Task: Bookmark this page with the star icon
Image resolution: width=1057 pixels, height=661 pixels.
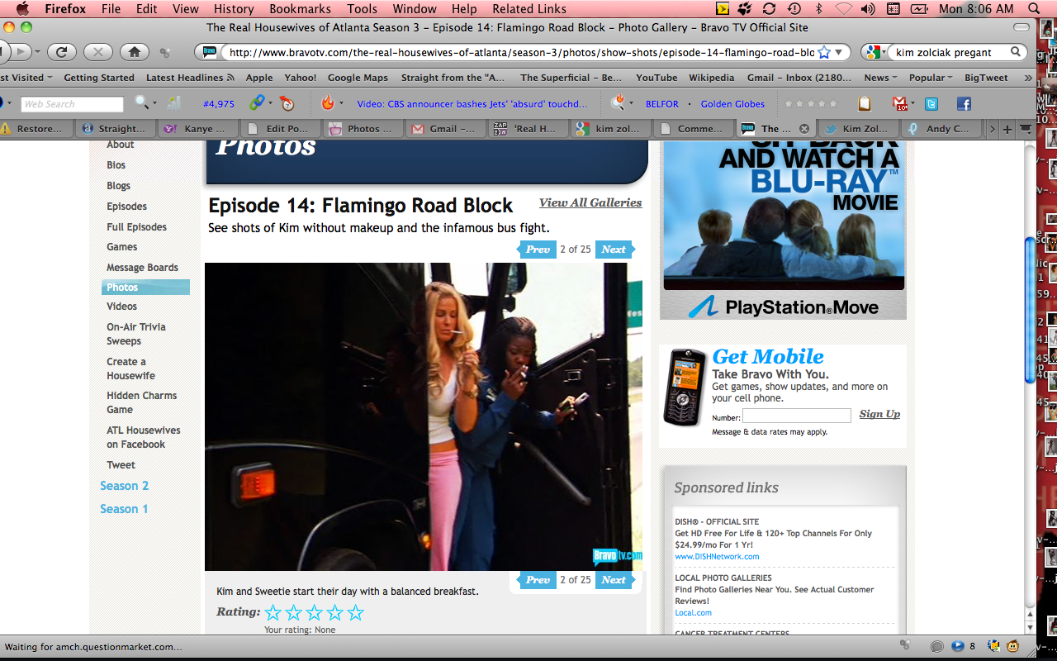Action: click(824, 52)
